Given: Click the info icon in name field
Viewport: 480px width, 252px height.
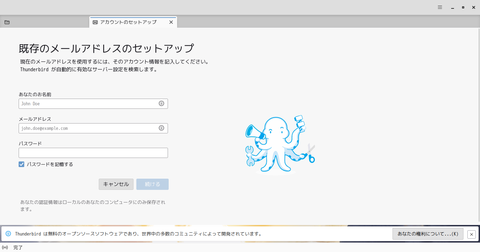Looking at the screenshot, I should (161, 104).
